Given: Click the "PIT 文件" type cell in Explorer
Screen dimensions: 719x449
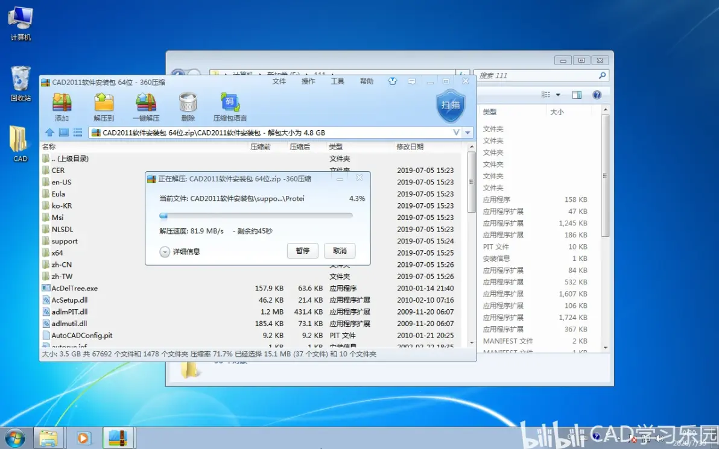Looking at the screenshot, I should 496,246.
